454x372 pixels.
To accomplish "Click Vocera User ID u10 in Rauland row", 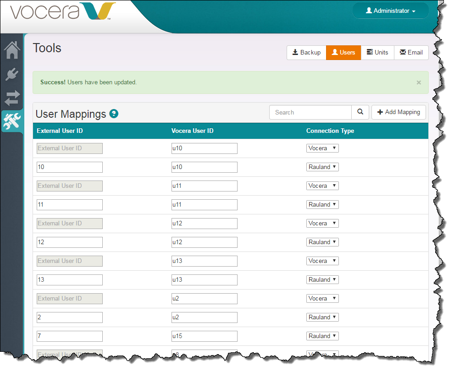I will coord(205,167).
